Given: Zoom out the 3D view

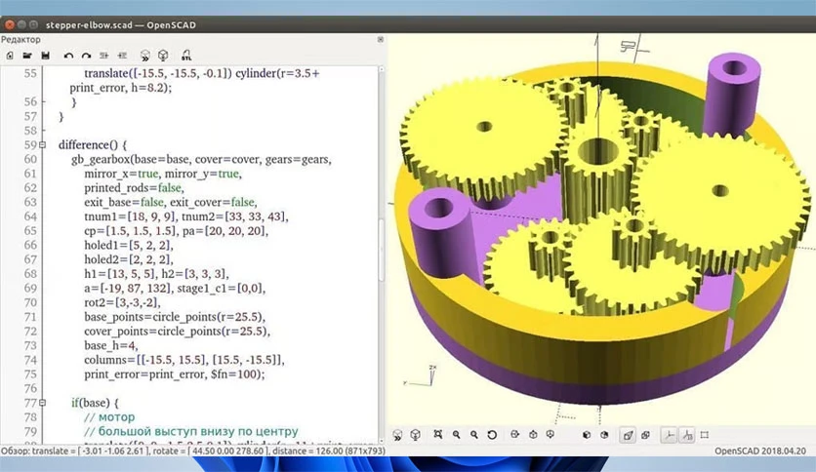Looking at the screenshot, I should (x=474, y=435).
